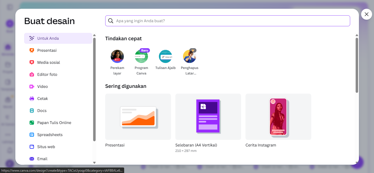Click the 'Buat desain' title
The width and height of the screenshot is (374, 173).
click(49, 21)
